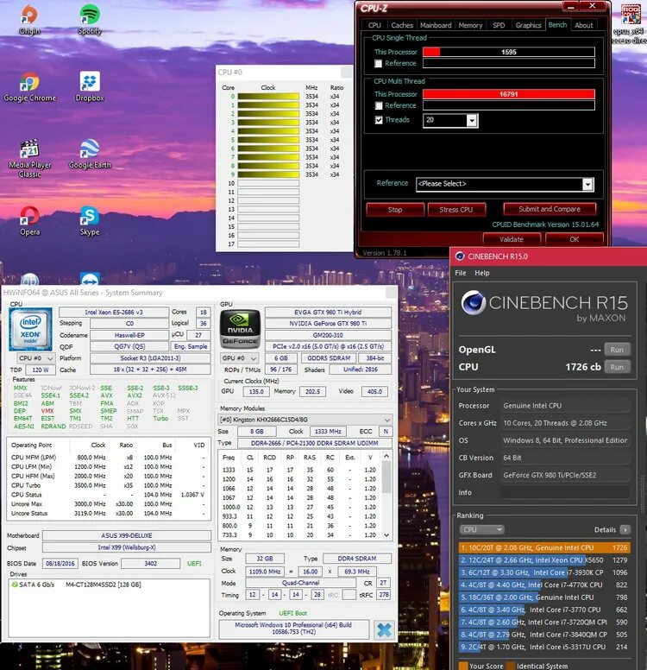This screenshot has width=647, height=670.
Task: Click Core 0 clock bar in CPU #0 window
Action: pos(268,97)
